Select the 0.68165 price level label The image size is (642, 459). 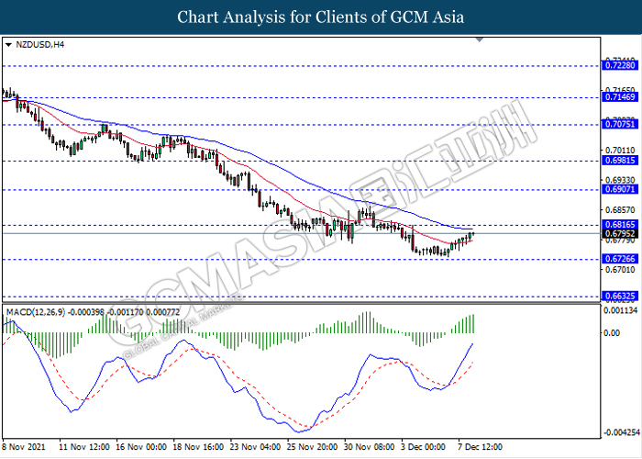click(x=620, y=224)
